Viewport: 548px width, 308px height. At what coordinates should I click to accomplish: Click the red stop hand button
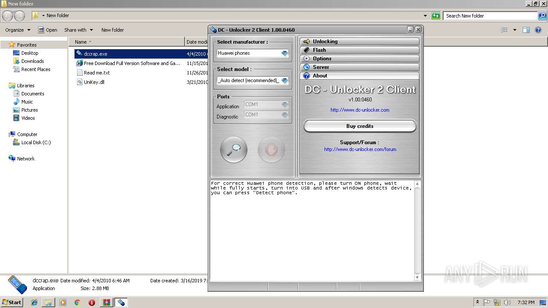click(x=271, y=150)
